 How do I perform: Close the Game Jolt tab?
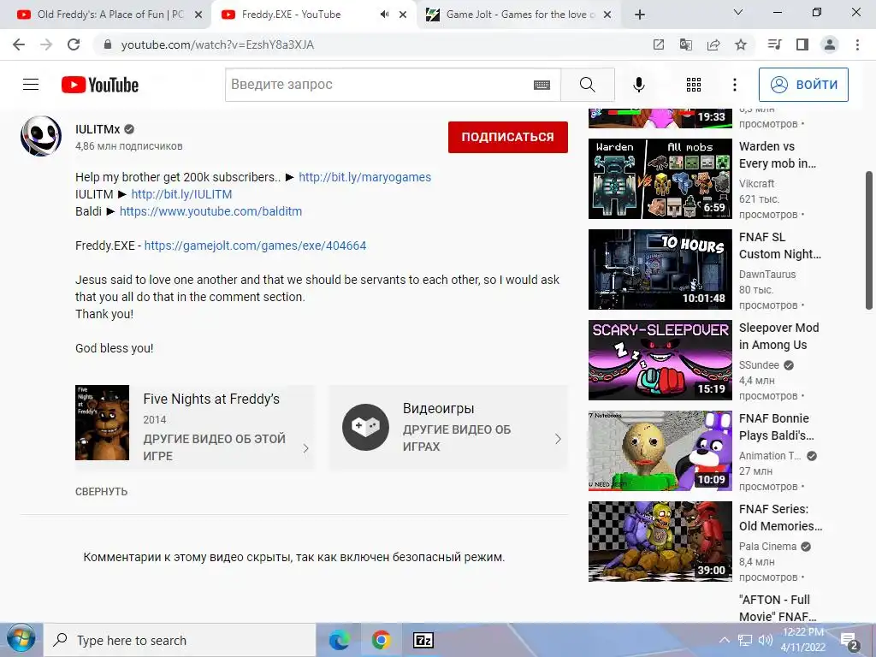pyautogui.click(x=607, y=15)
